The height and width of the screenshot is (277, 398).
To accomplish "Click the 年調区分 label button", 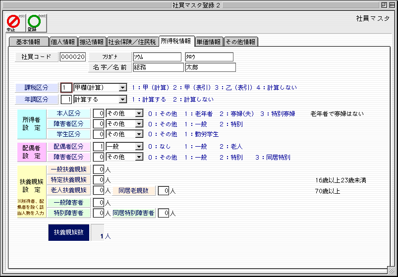I will coord(37,100).
